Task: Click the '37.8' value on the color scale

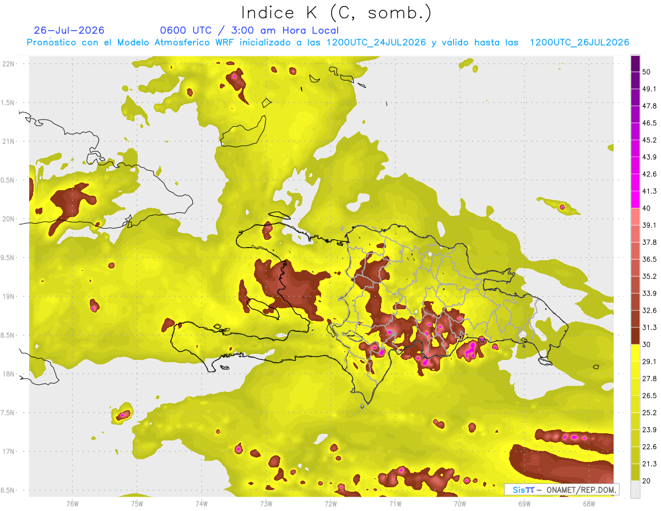Action: tap(649, 243)
